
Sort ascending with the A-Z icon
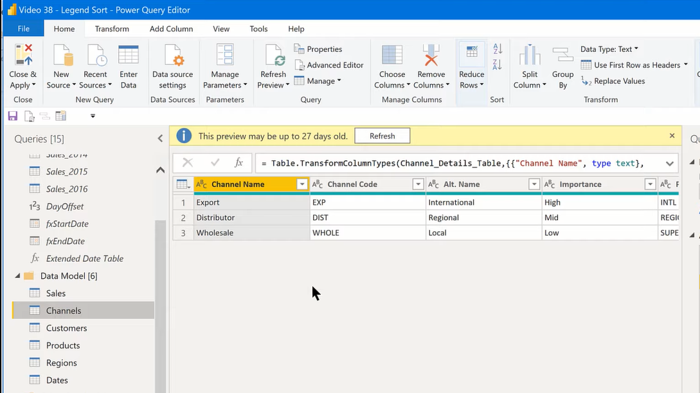[498, 48]
